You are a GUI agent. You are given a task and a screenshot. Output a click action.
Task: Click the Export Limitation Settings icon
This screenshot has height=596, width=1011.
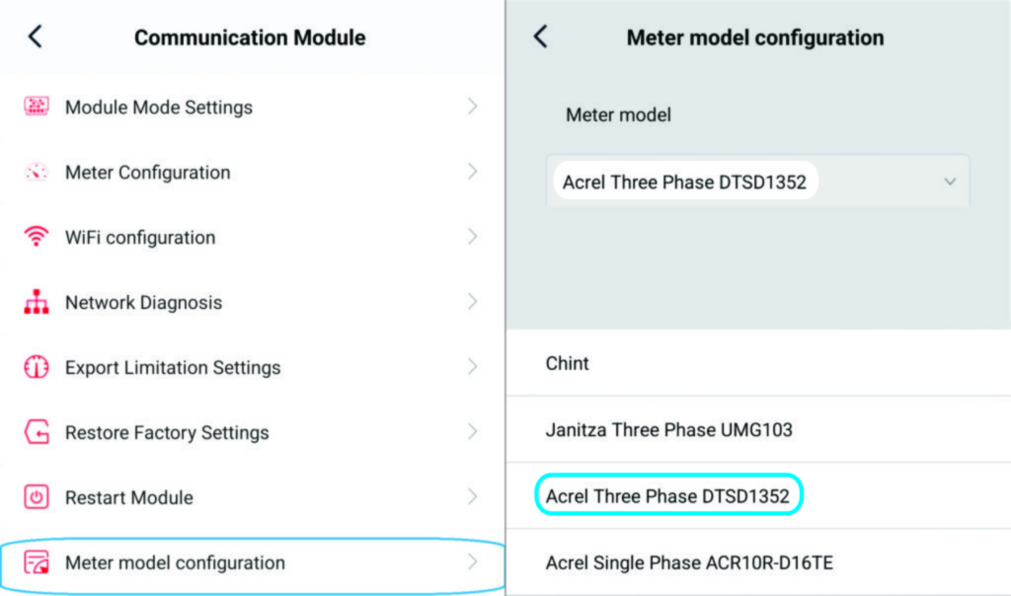37,367
